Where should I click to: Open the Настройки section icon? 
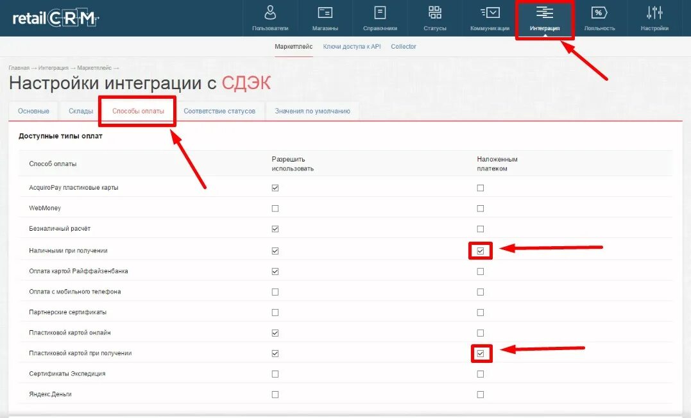click(x=654, y=13)
